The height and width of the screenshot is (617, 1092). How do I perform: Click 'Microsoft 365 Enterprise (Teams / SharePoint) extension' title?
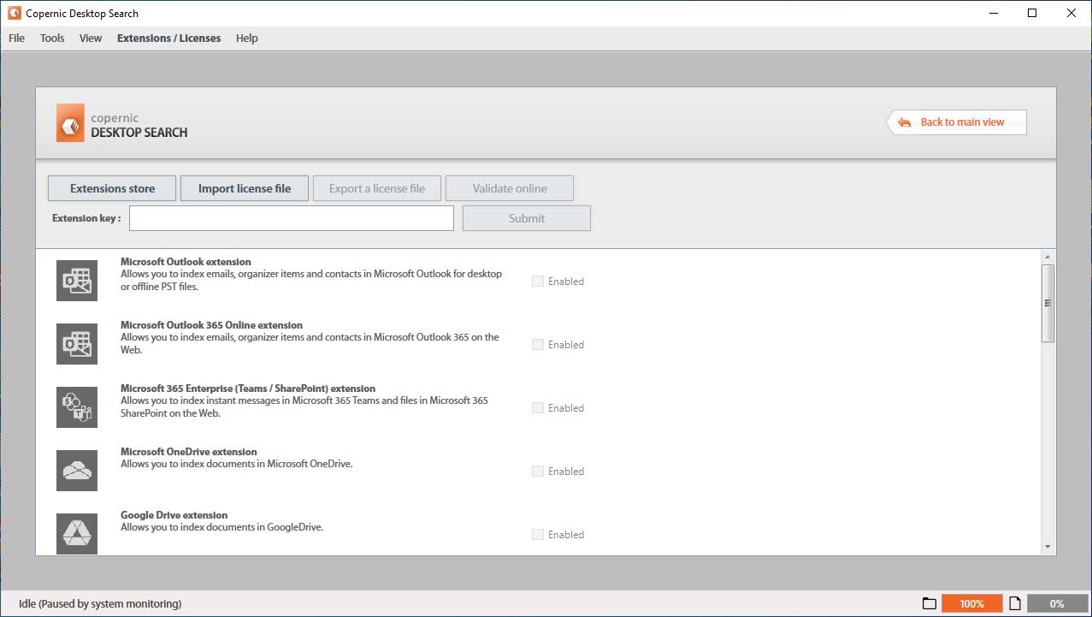point(248,389)
